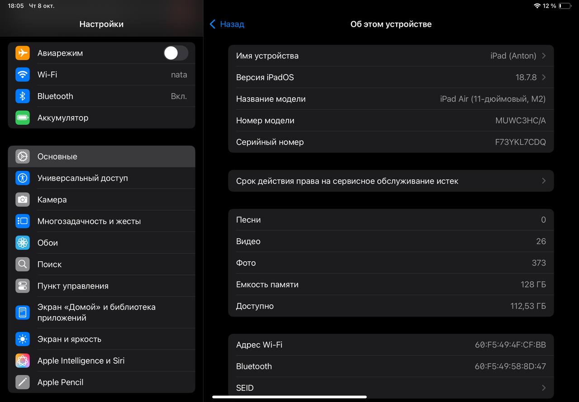The width and height of the screenshot is (579, 402).
Task: Open the Версия iPadOS chevron
Action: pos(544,77)
